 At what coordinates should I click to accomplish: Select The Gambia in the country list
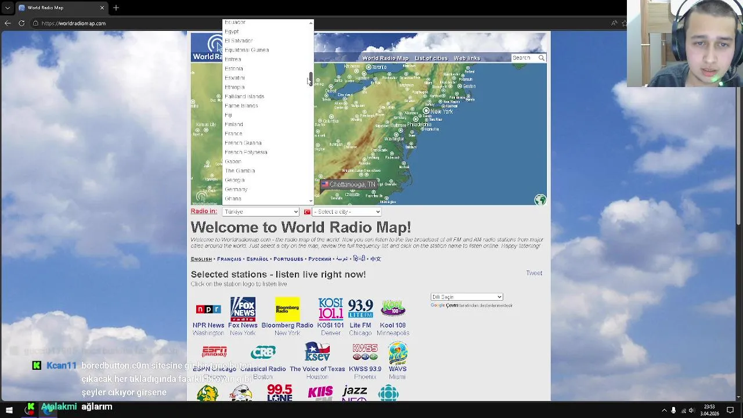(240, 171)
